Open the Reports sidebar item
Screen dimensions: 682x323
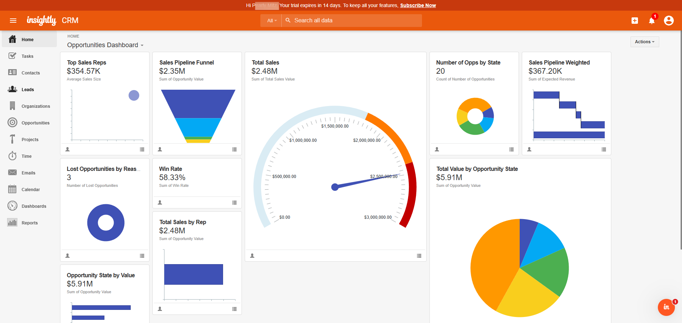[29, 223]
